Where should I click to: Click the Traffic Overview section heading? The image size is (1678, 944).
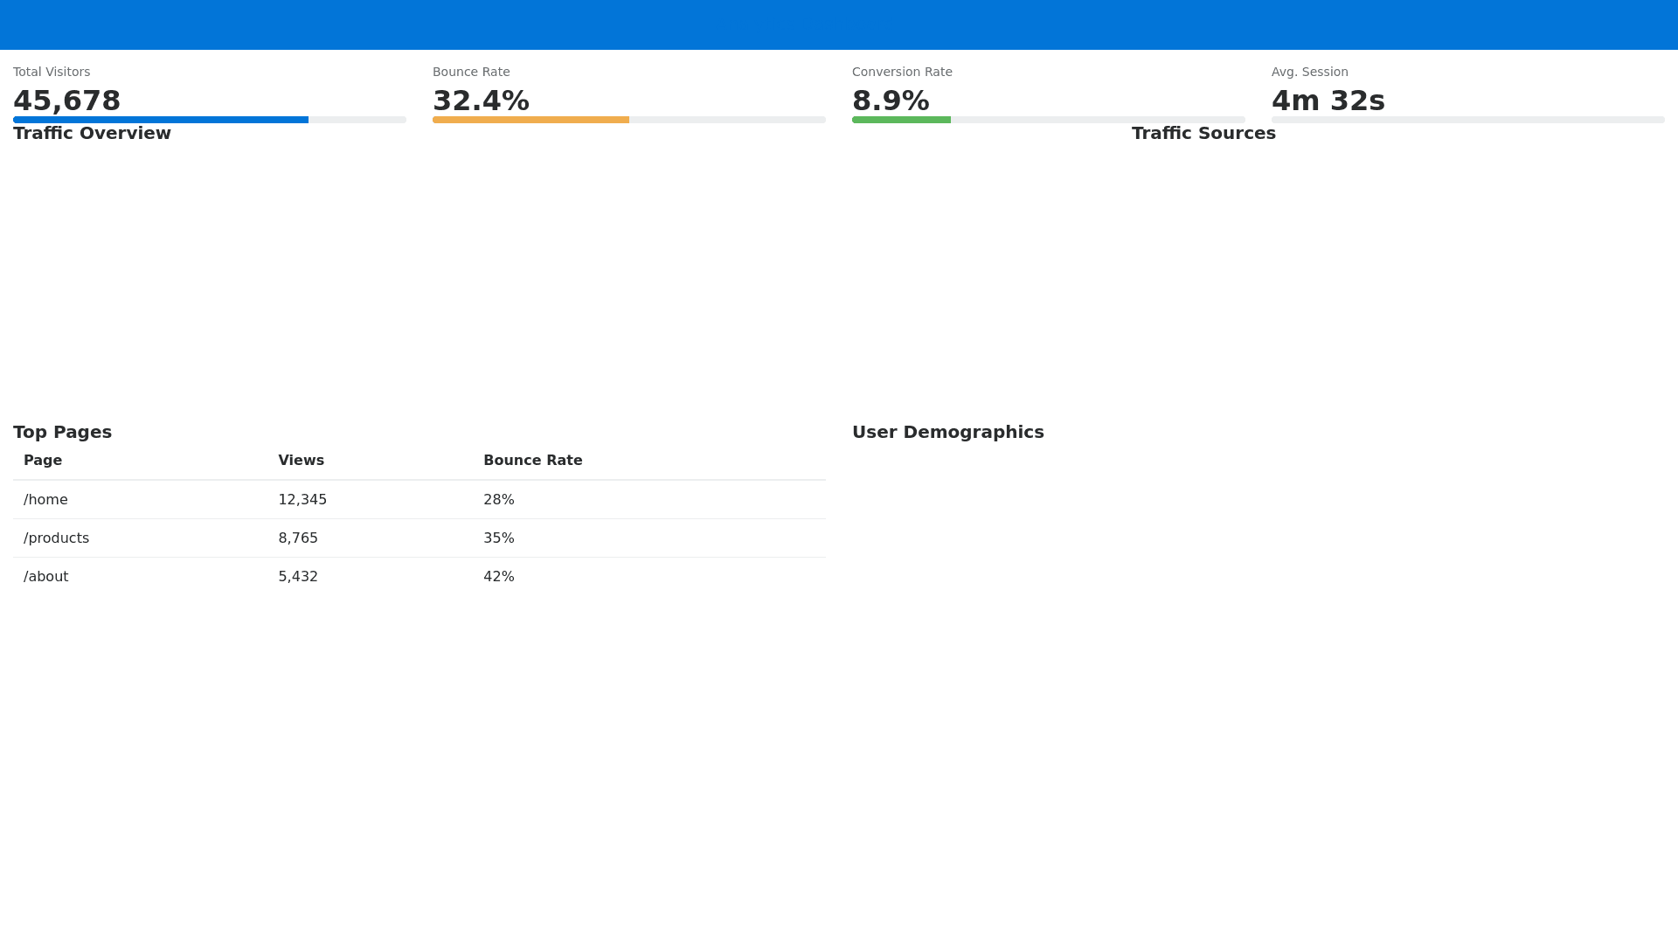point(92,133)
